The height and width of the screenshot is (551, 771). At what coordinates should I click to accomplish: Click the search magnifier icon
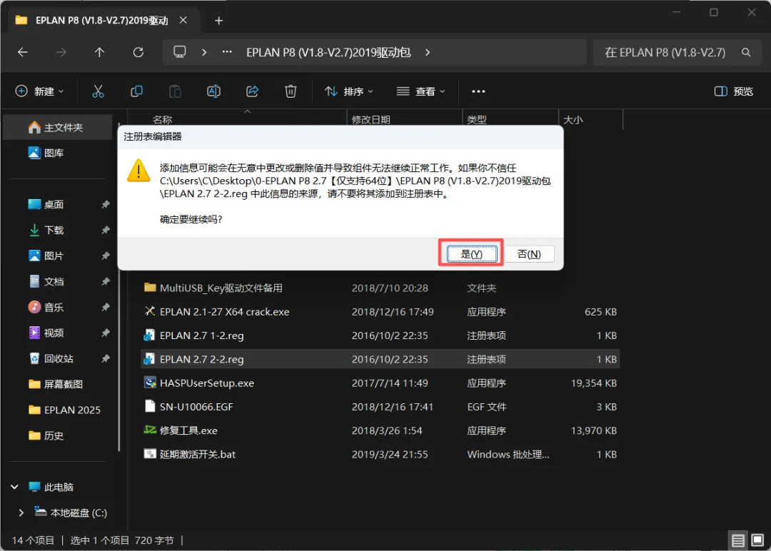click(x=746, y=52)
